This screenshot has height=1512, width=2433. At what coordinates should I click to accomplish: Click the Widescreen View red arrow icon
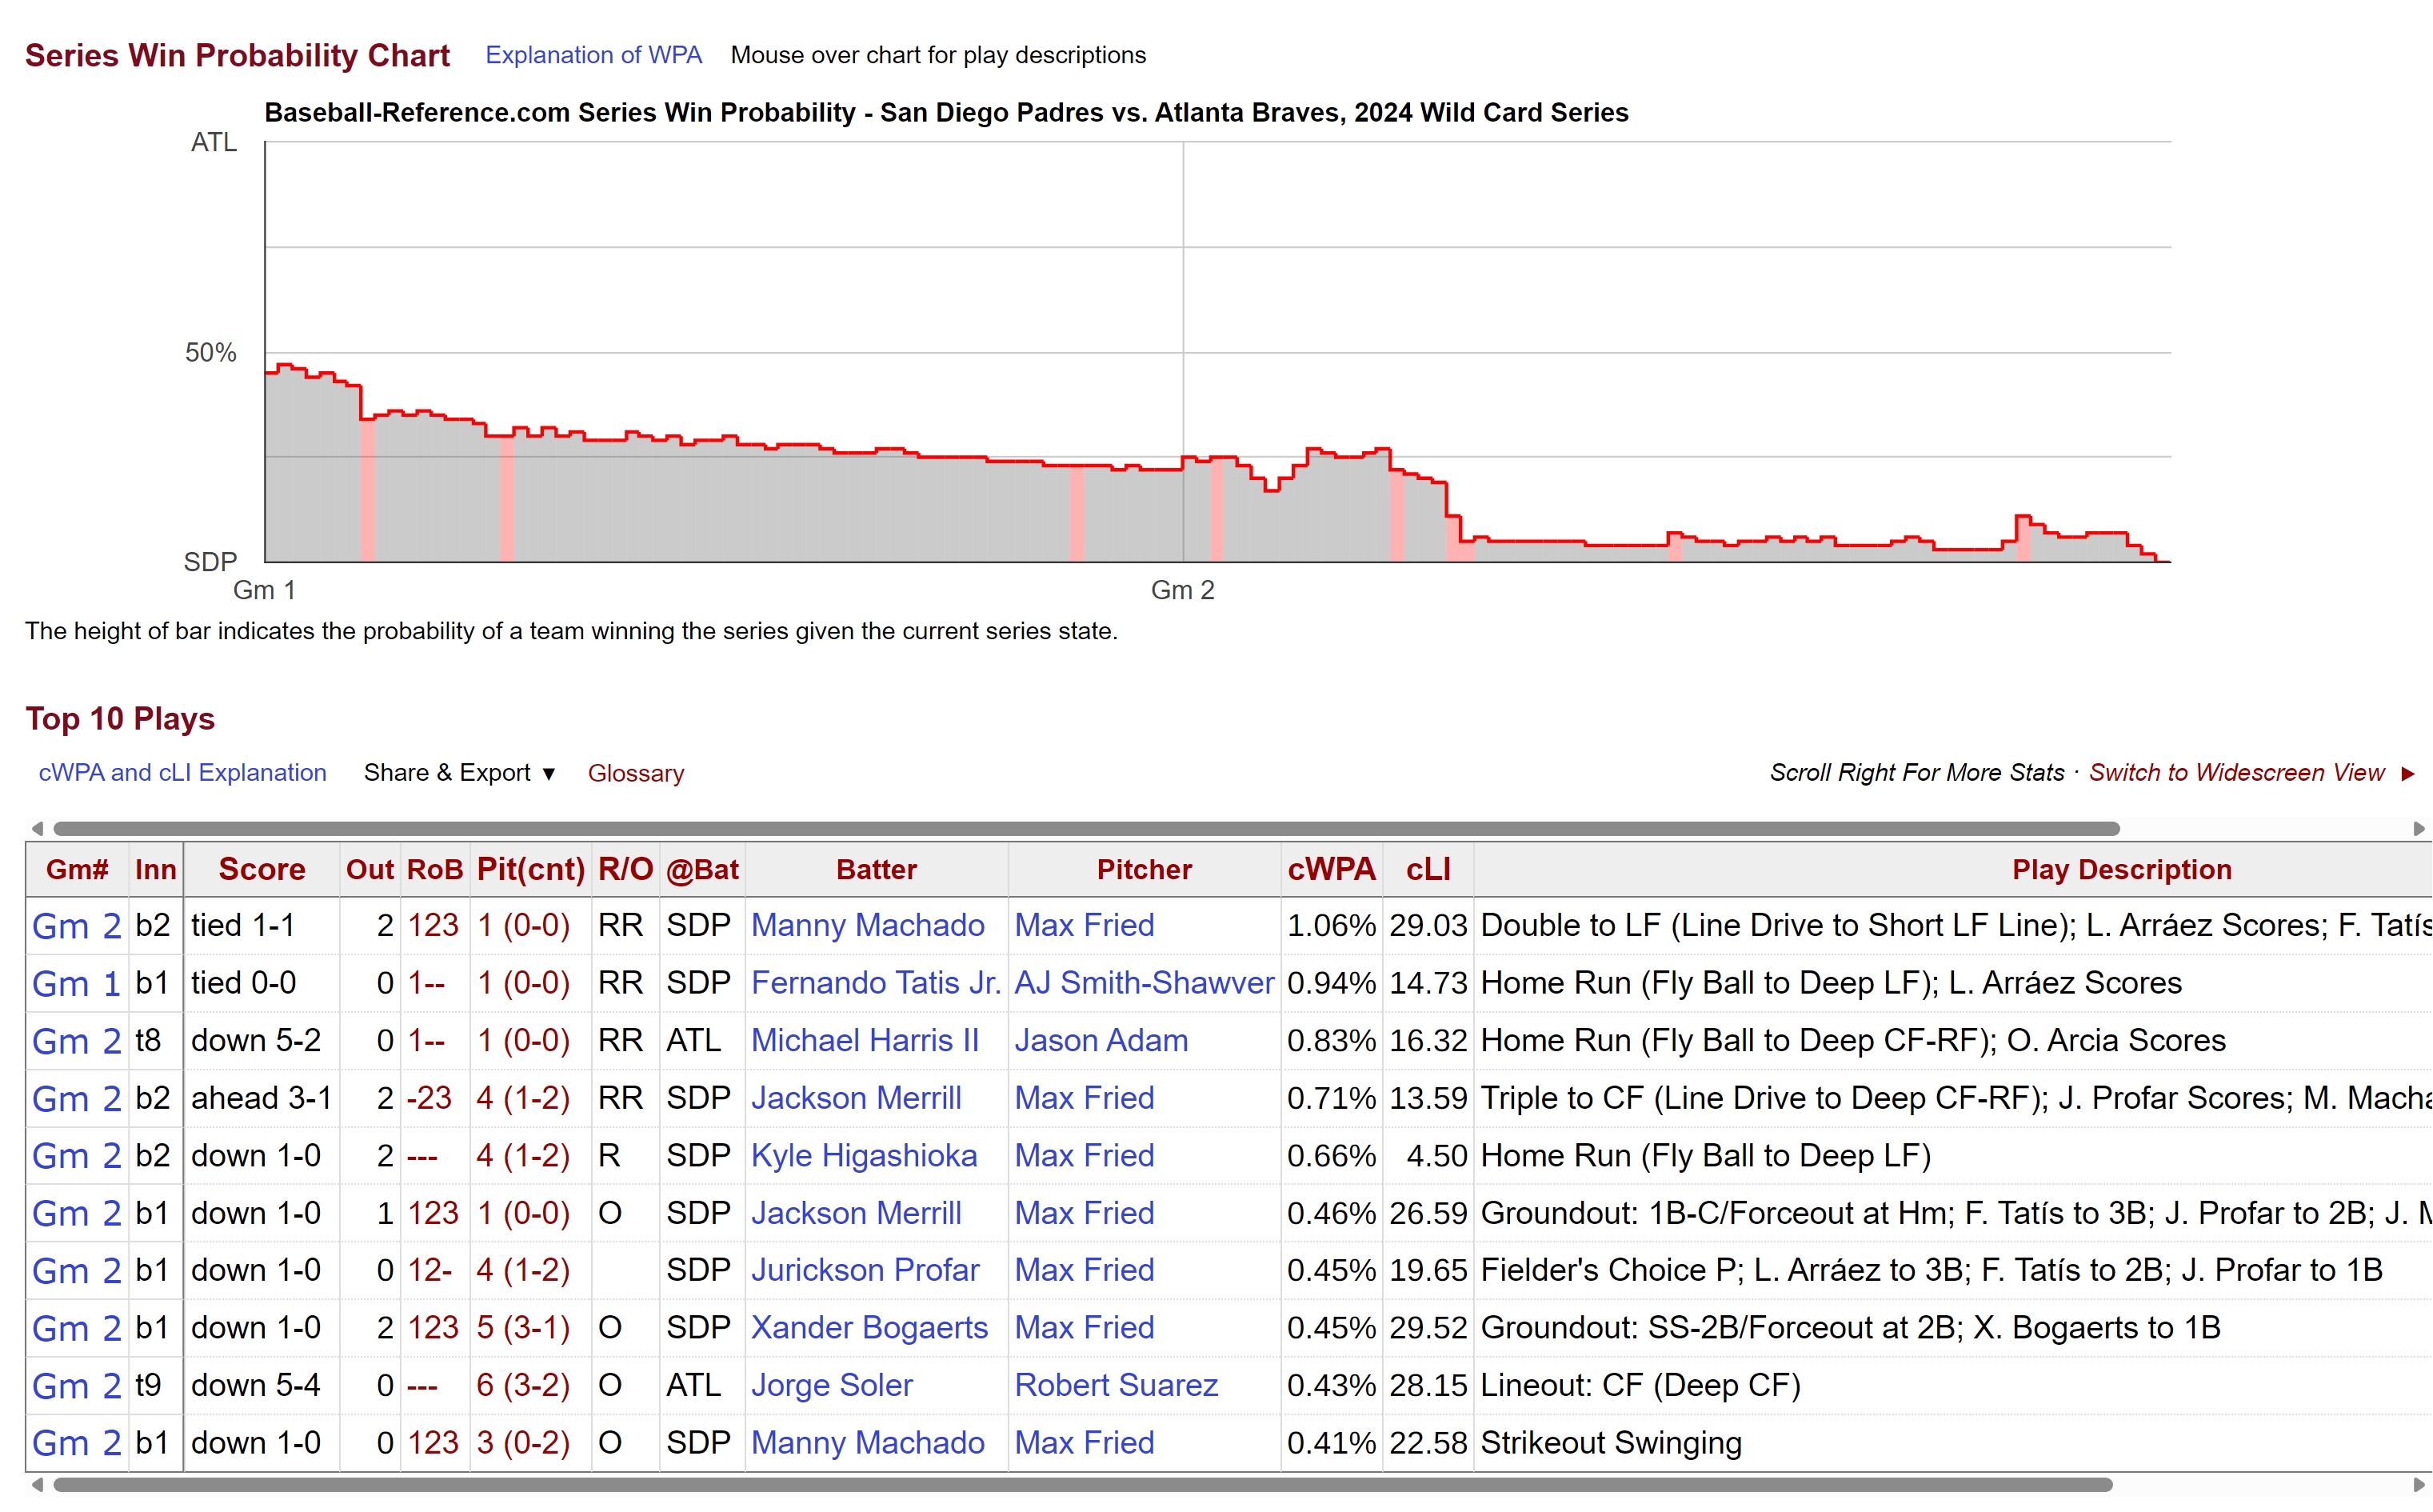[2408, 773]
